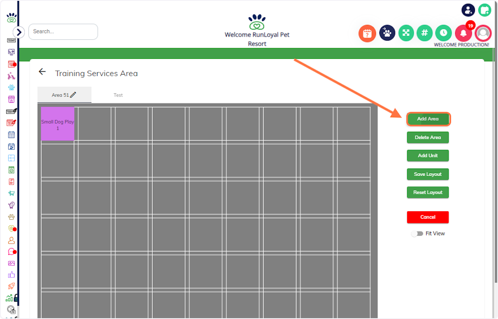Screen dimensions: 498x319
Task: Click the fullscreen expand icon
Action: tap(406, 33)
